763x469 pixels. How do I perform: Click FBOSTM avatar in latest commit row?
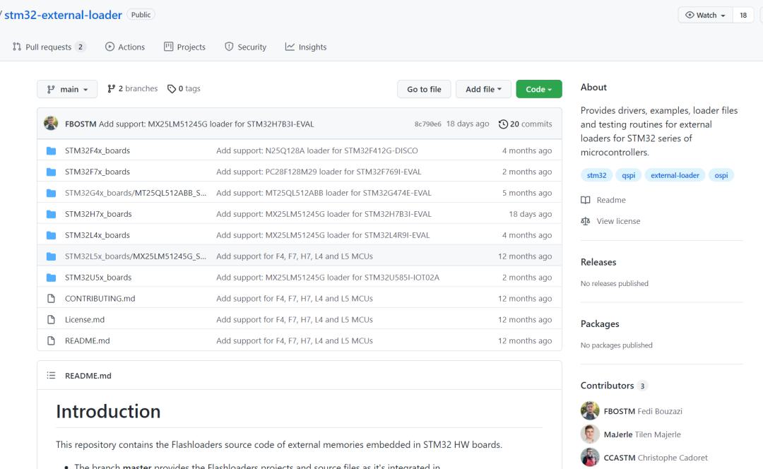click(x=51, y=124)
